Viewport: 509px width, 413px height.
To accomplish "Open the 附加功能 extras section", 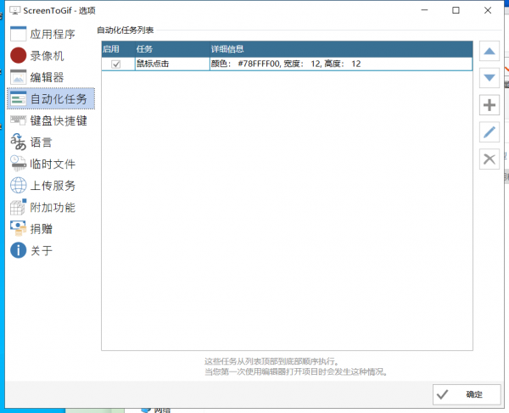I will (51, 207).
